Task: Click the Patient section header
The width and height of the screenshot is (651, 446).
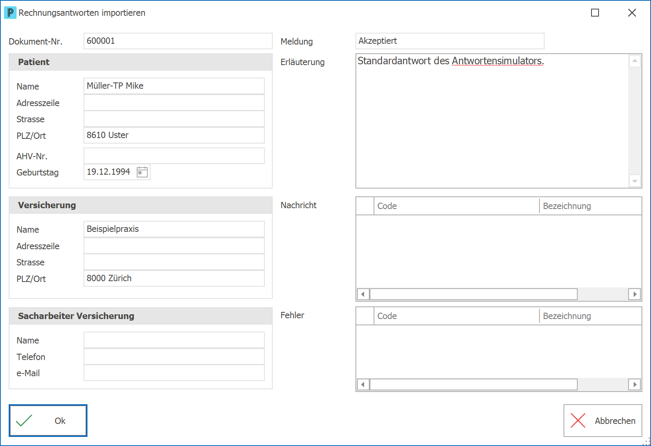Action: [x=141, y=62]
